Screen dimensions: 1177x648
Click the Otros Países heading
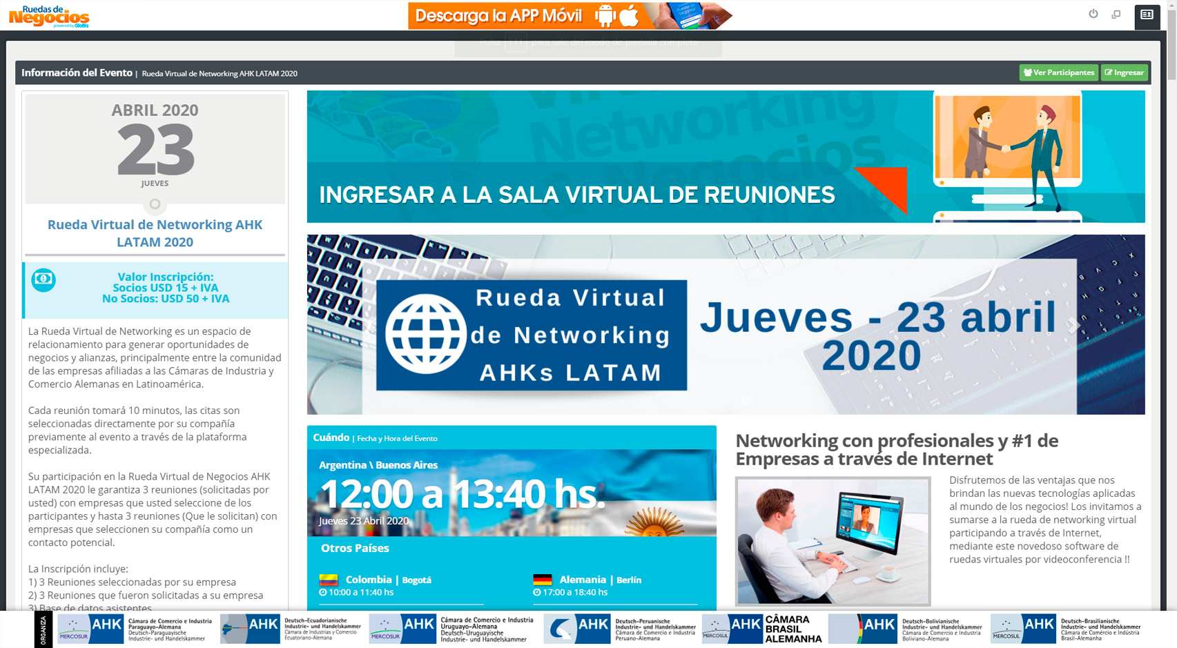pos(355,548)
